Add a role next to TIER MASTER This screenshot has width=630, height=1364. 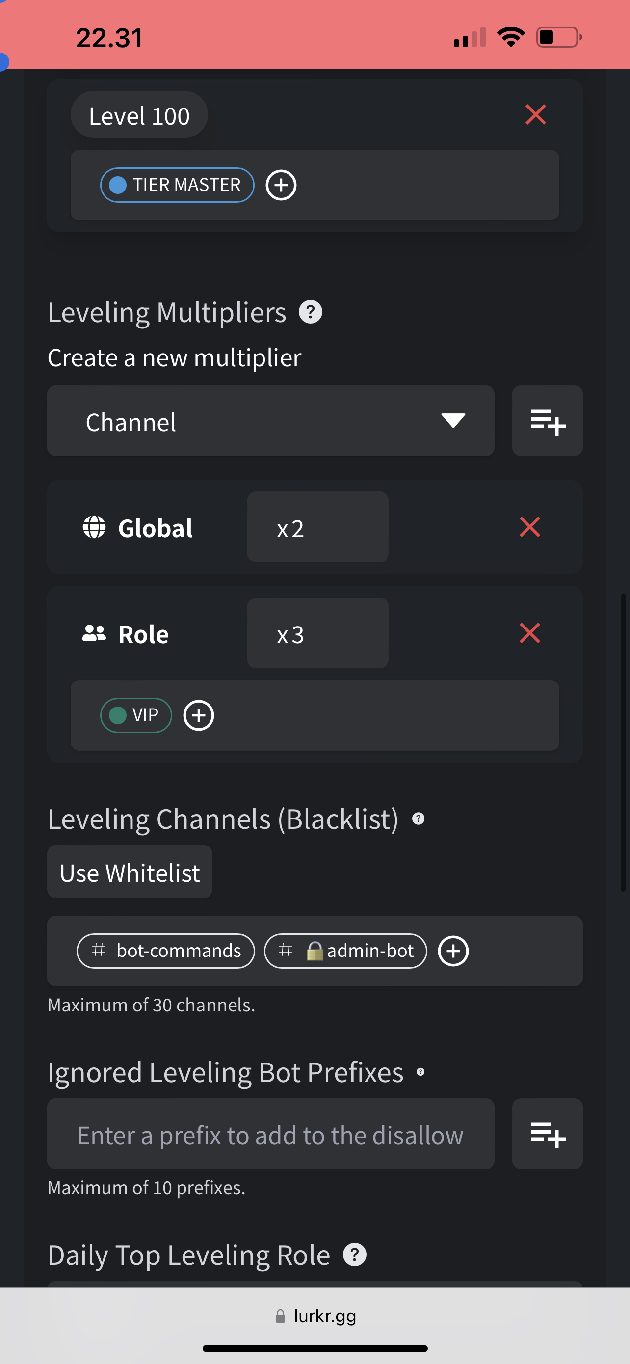coord(280,185)
